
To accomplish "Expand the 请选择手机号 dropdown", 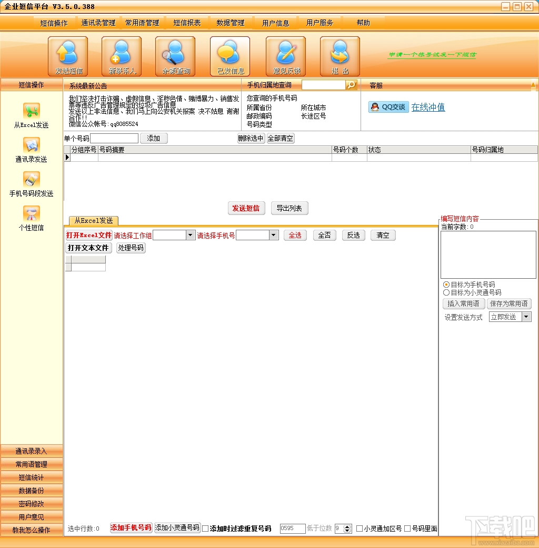I will tap(274, 235).
